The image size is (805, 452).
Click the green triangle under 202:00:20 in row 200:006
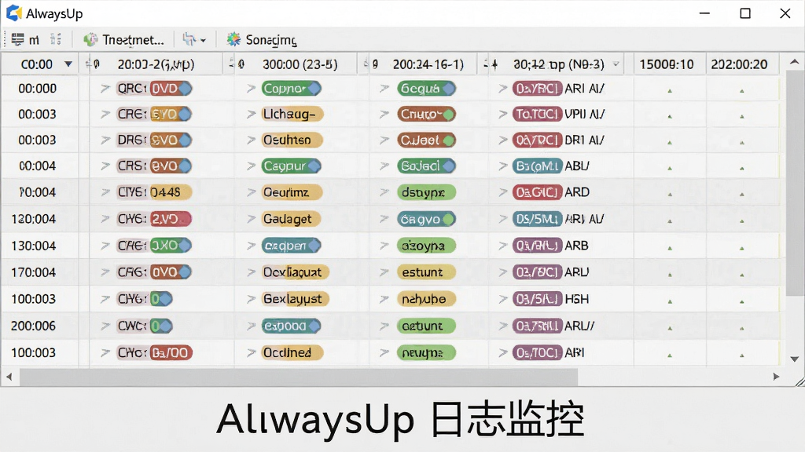pyautogui.click(x=742, y=328)
